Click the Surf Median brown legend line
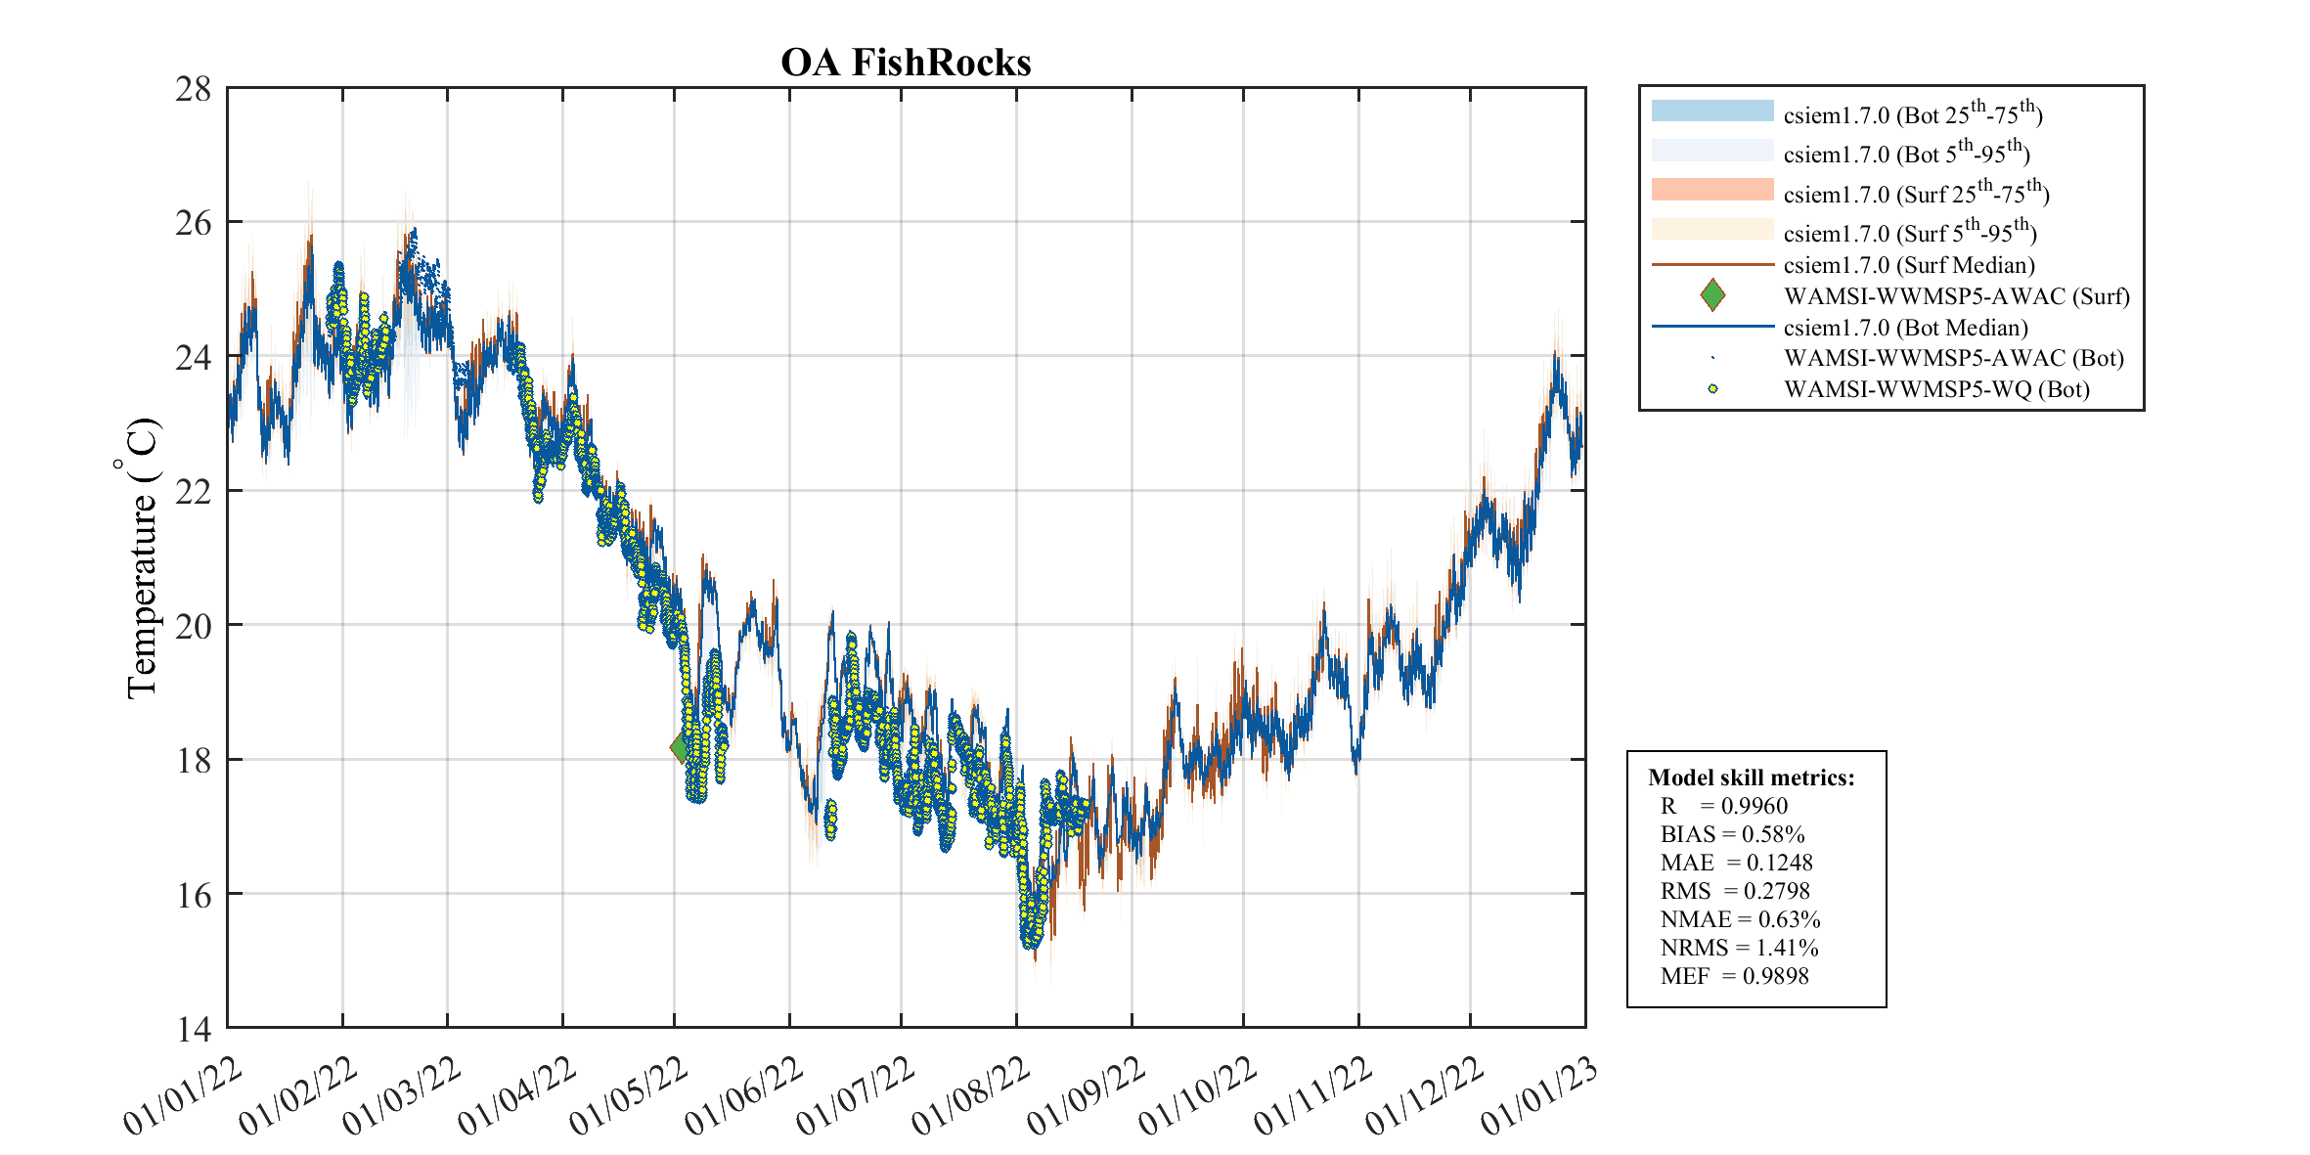This screenshot has width=2310, height=1155. pos(1712,264)
